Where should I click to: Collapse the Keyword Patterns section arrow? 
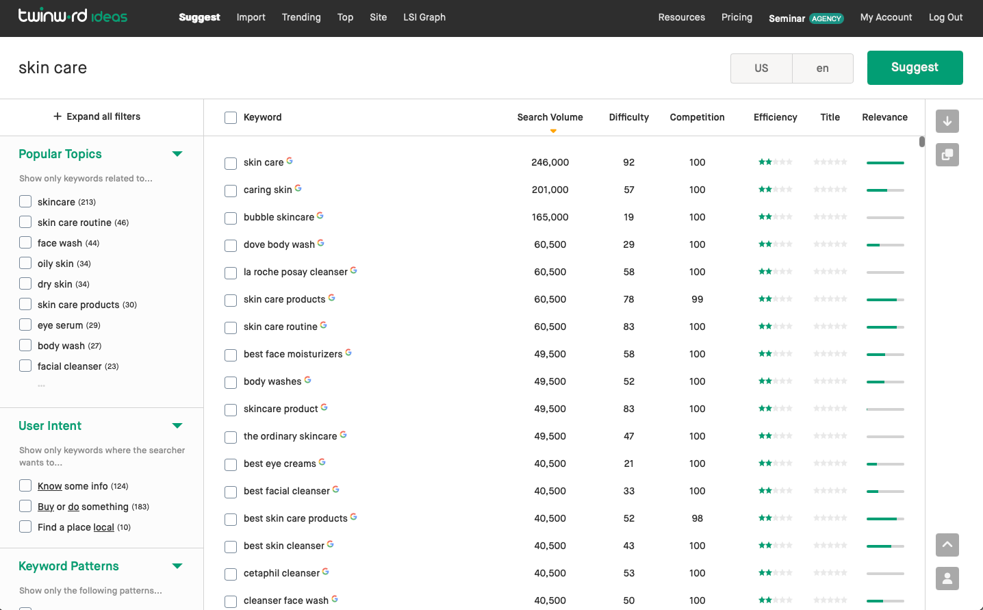point(177,566)
